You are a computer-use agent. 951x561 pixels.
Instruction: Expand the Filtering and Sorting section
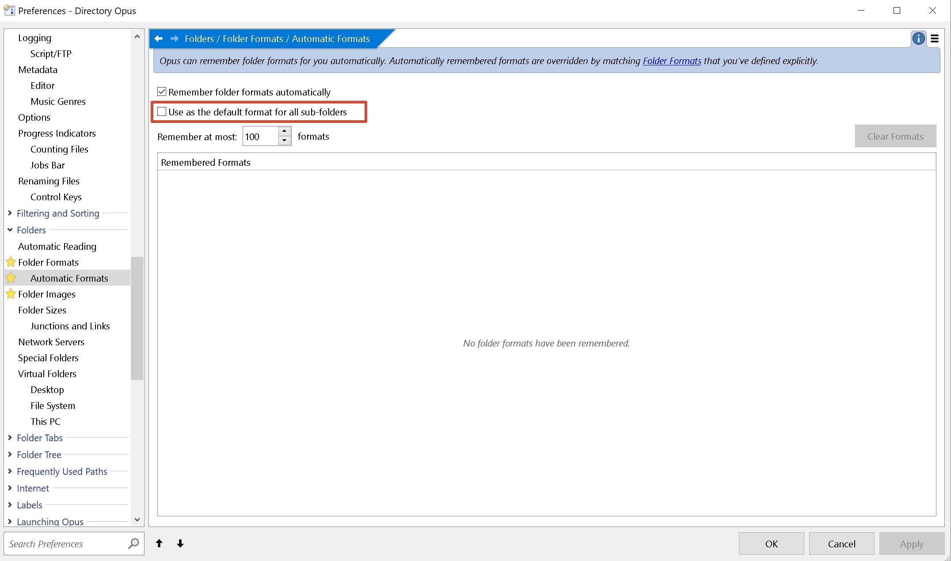coord(10,213)
